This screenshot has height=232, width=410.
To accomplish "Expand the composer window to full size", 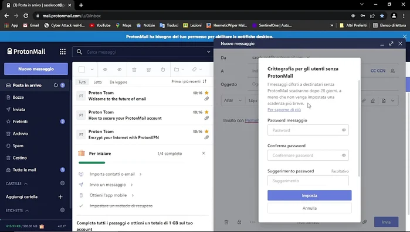I will [x=391, y=43].
